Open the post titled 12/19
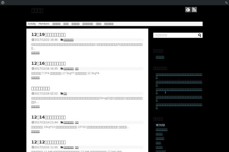 48,35
